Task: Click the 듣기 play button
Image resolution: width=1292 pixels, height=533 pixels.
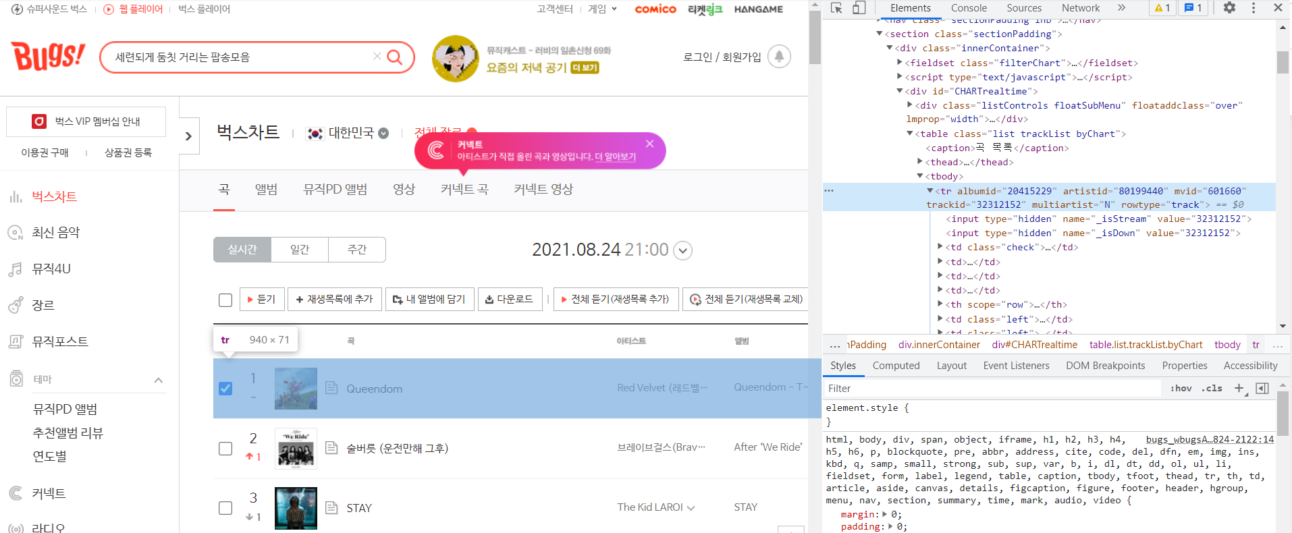Action: (262, 299)
